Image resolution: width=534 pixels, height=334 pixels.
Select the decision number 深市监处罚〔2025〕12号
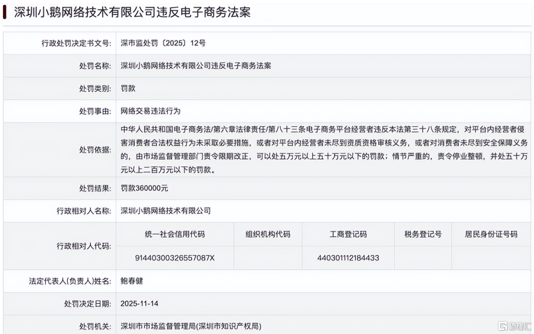(163, 43)
